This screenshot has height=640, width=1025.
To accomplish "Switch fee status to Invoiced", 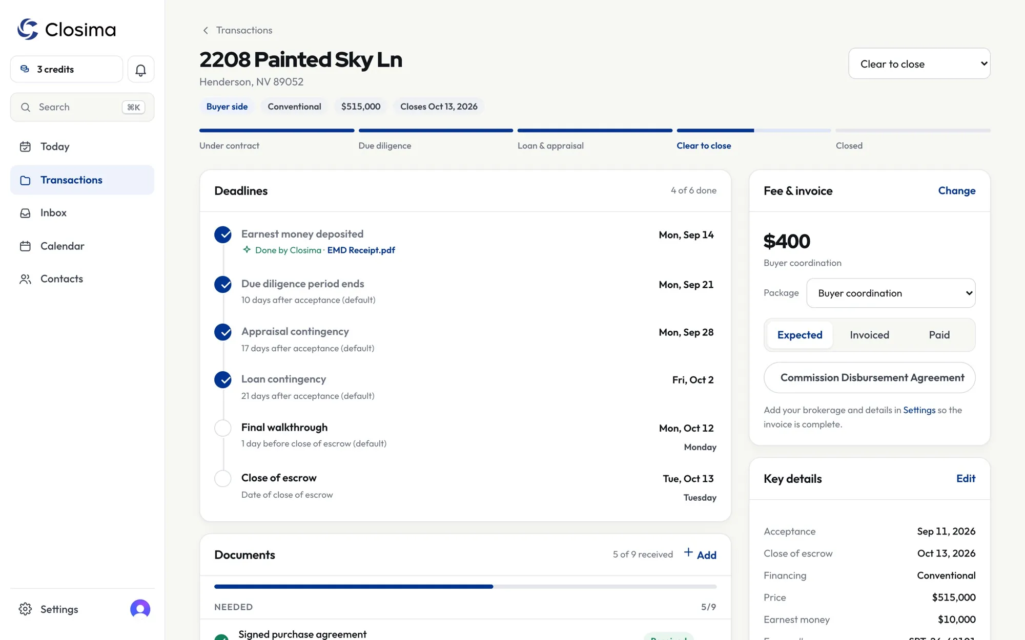I will pos(869,335).
